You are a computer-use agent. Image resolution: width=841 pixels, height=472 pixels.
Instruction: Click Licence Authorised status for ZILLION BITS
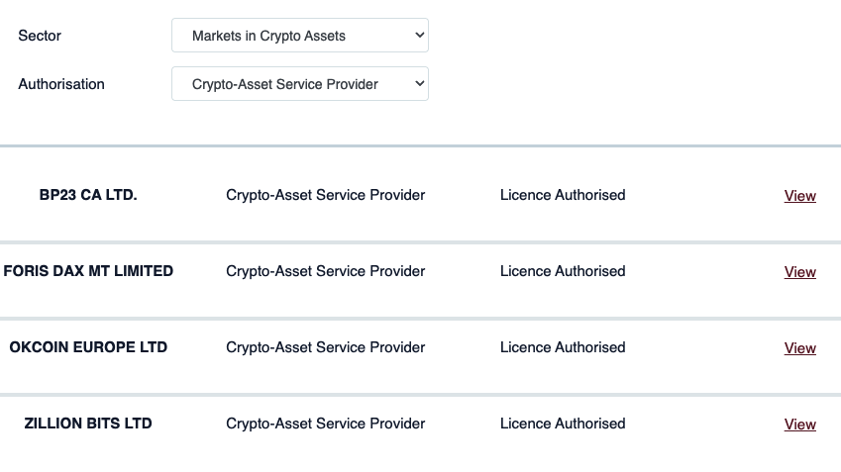tap(563, 424)
